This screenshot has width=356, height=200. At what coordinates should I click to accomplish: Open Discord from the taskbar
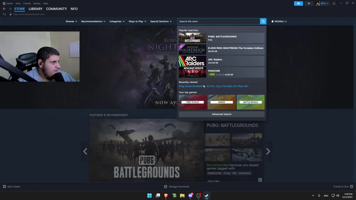pos(191,196)
